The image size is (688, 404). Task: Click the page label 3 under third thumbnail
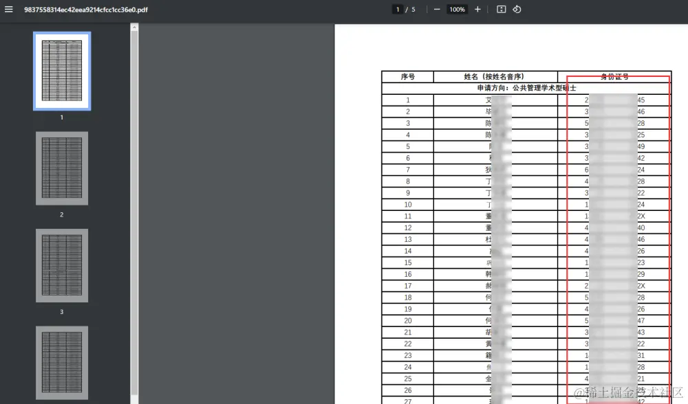click(x=62, y=312)
